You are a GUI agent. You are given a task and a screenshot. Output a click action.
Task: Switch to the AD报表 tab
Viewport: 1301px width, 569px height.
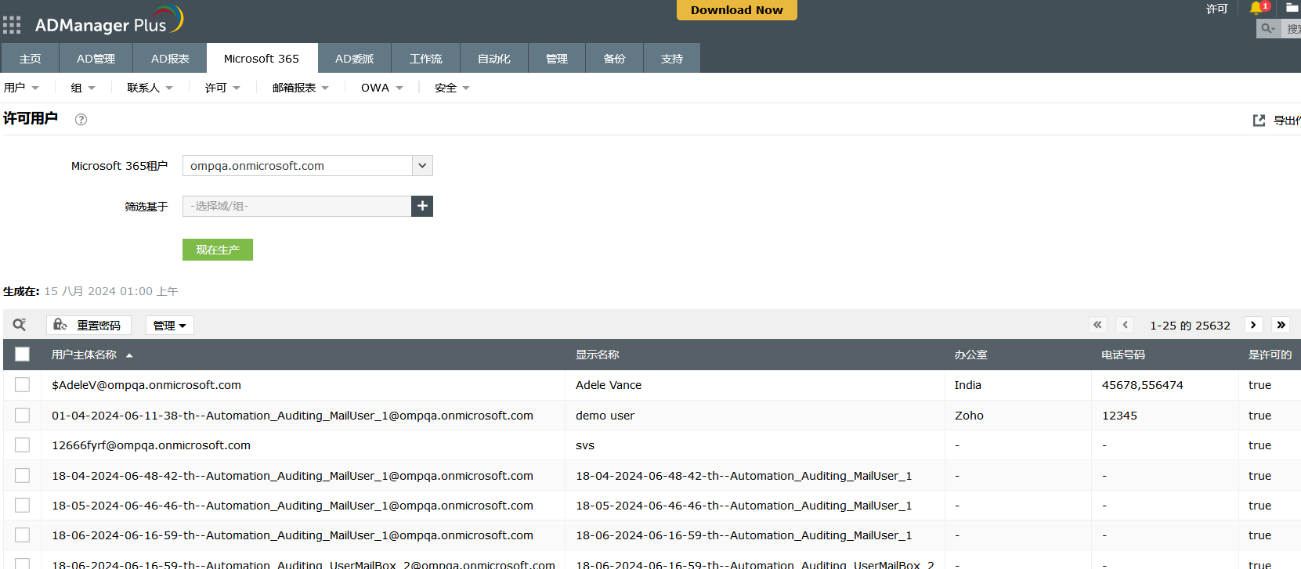pos(170,59)
